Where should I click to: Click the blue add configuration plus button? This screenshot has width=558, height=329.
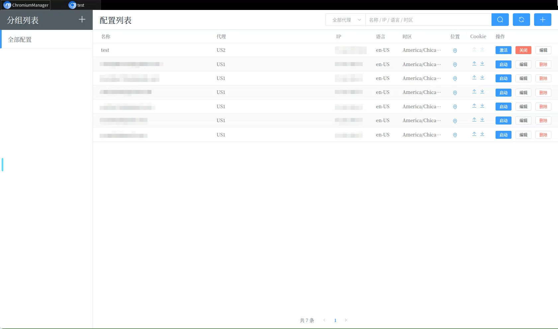542,20
